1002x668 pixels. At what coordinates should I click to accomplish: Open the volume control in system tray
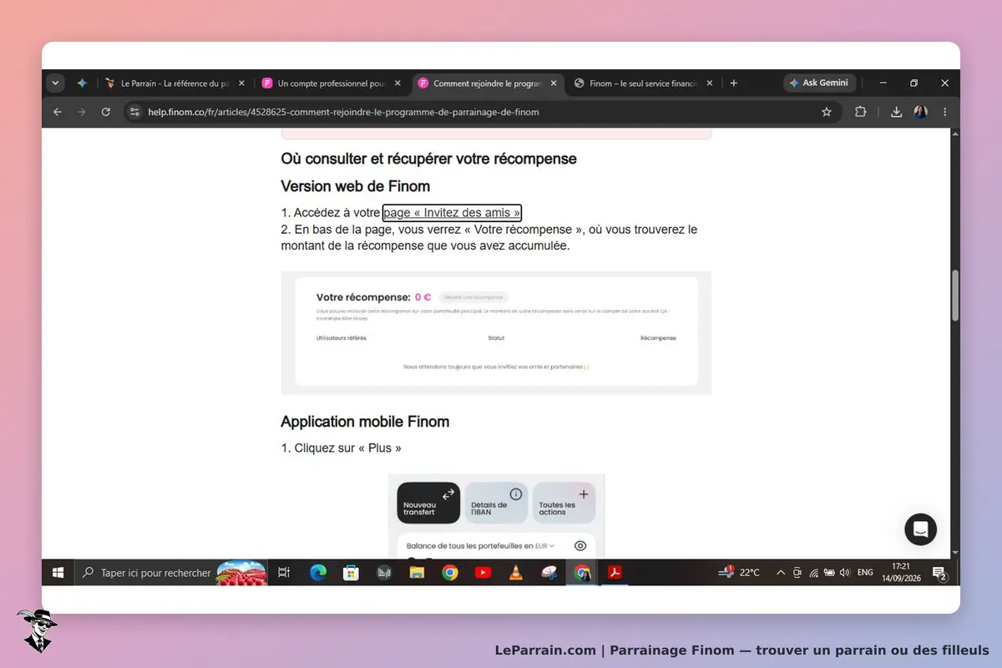[x=845, y=573]
